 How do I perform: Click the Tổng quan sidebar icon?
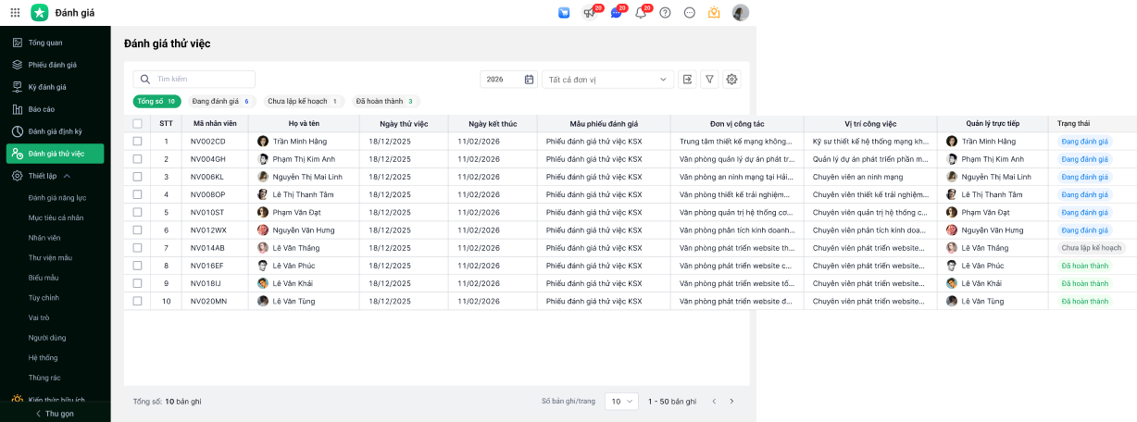[x=17, y=43]
